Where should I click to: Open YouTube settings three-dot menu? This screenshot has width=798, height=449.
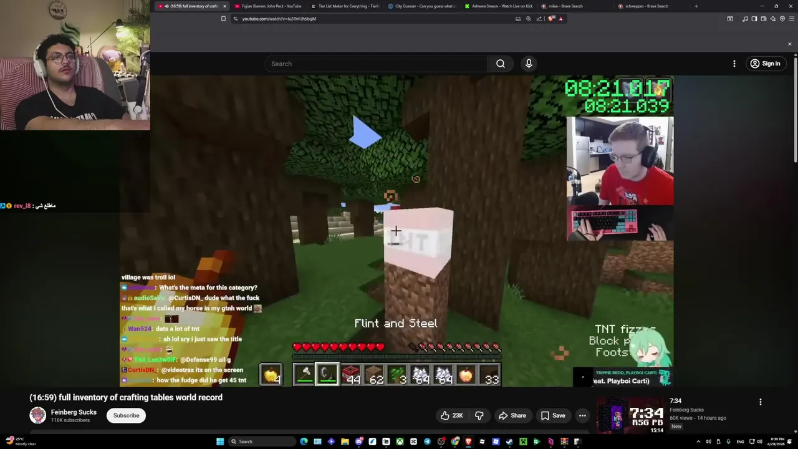(734, 64)
